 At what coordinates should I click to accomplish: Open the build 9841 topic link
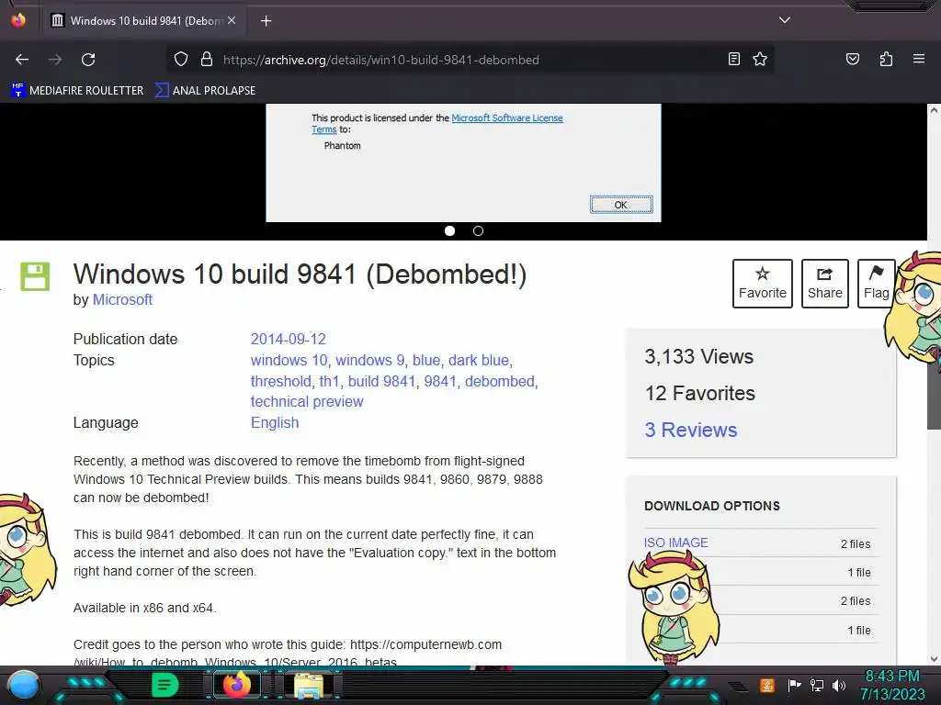[381, 381]
